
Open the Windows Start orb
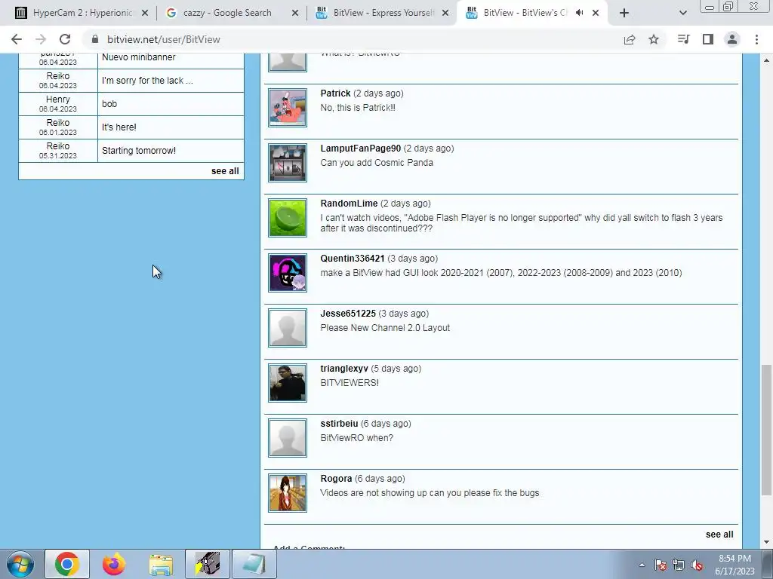(x=20, y=564)
